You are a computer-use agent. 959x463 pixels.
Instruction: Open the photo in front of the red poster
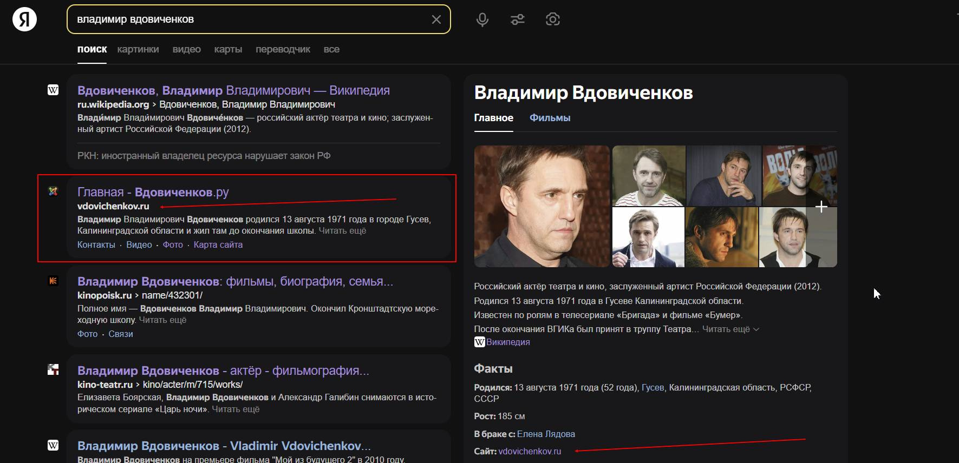tap(800, 176)
